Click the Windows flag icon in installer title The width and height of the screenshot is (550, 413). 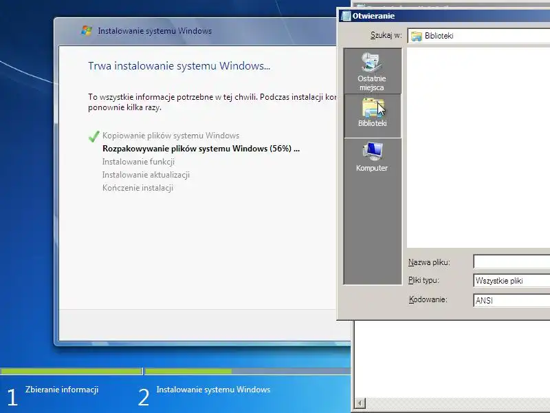[87, 30]
